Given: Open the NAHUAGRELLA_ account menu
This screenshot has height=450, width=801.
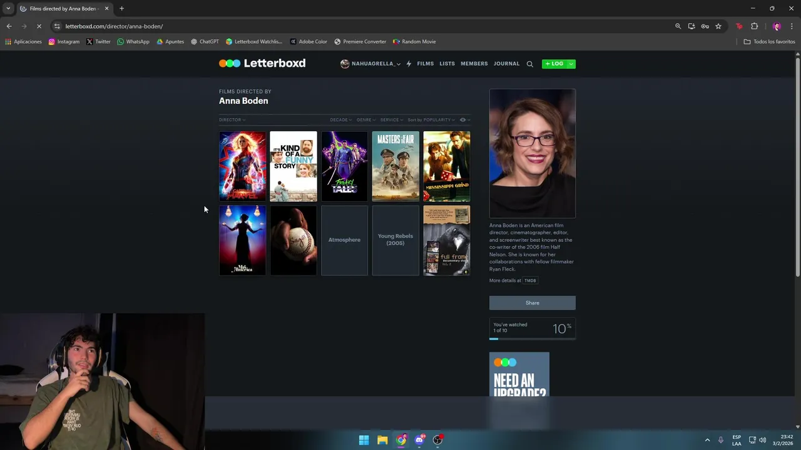Looking at the screenshot, I should pyautogui.click(x=370, y=64).
